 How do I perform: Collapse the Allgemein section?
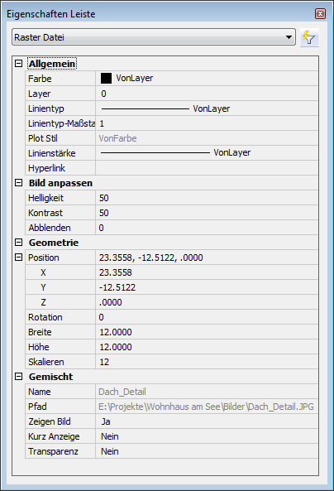19,64
